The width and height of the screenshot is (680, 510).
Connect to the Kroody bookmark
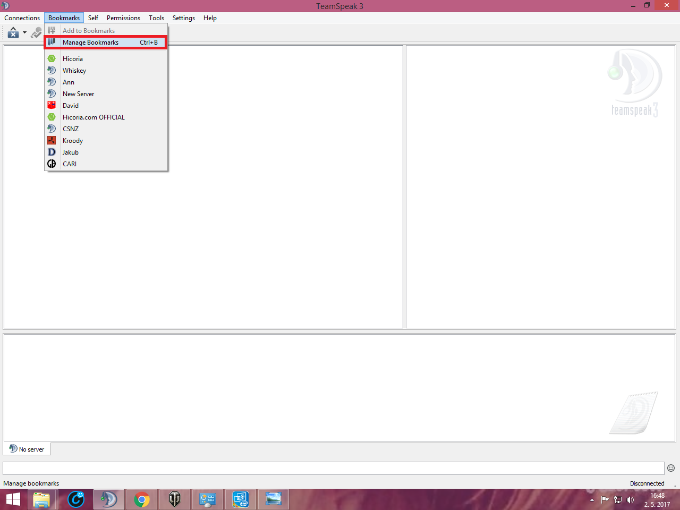tap(106, 141)
